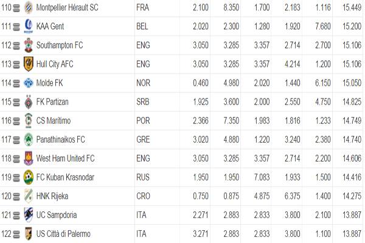Click the Panathinaikos FC shamrock logo
The height and width of the screenshot is (243, 365).
pos(28,140)
